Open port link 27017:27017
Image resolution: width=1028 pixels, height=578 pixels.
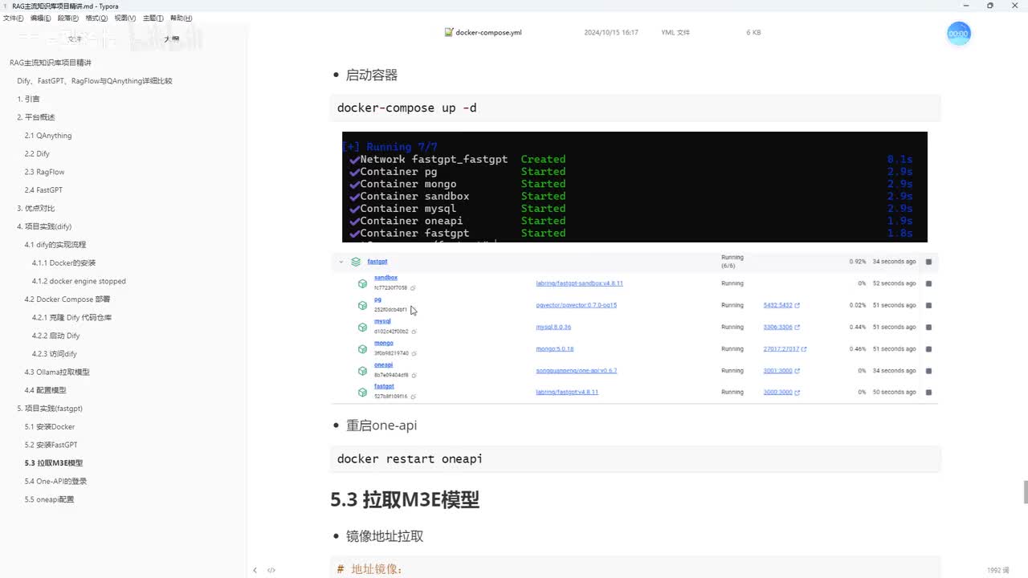click(781, 349)
